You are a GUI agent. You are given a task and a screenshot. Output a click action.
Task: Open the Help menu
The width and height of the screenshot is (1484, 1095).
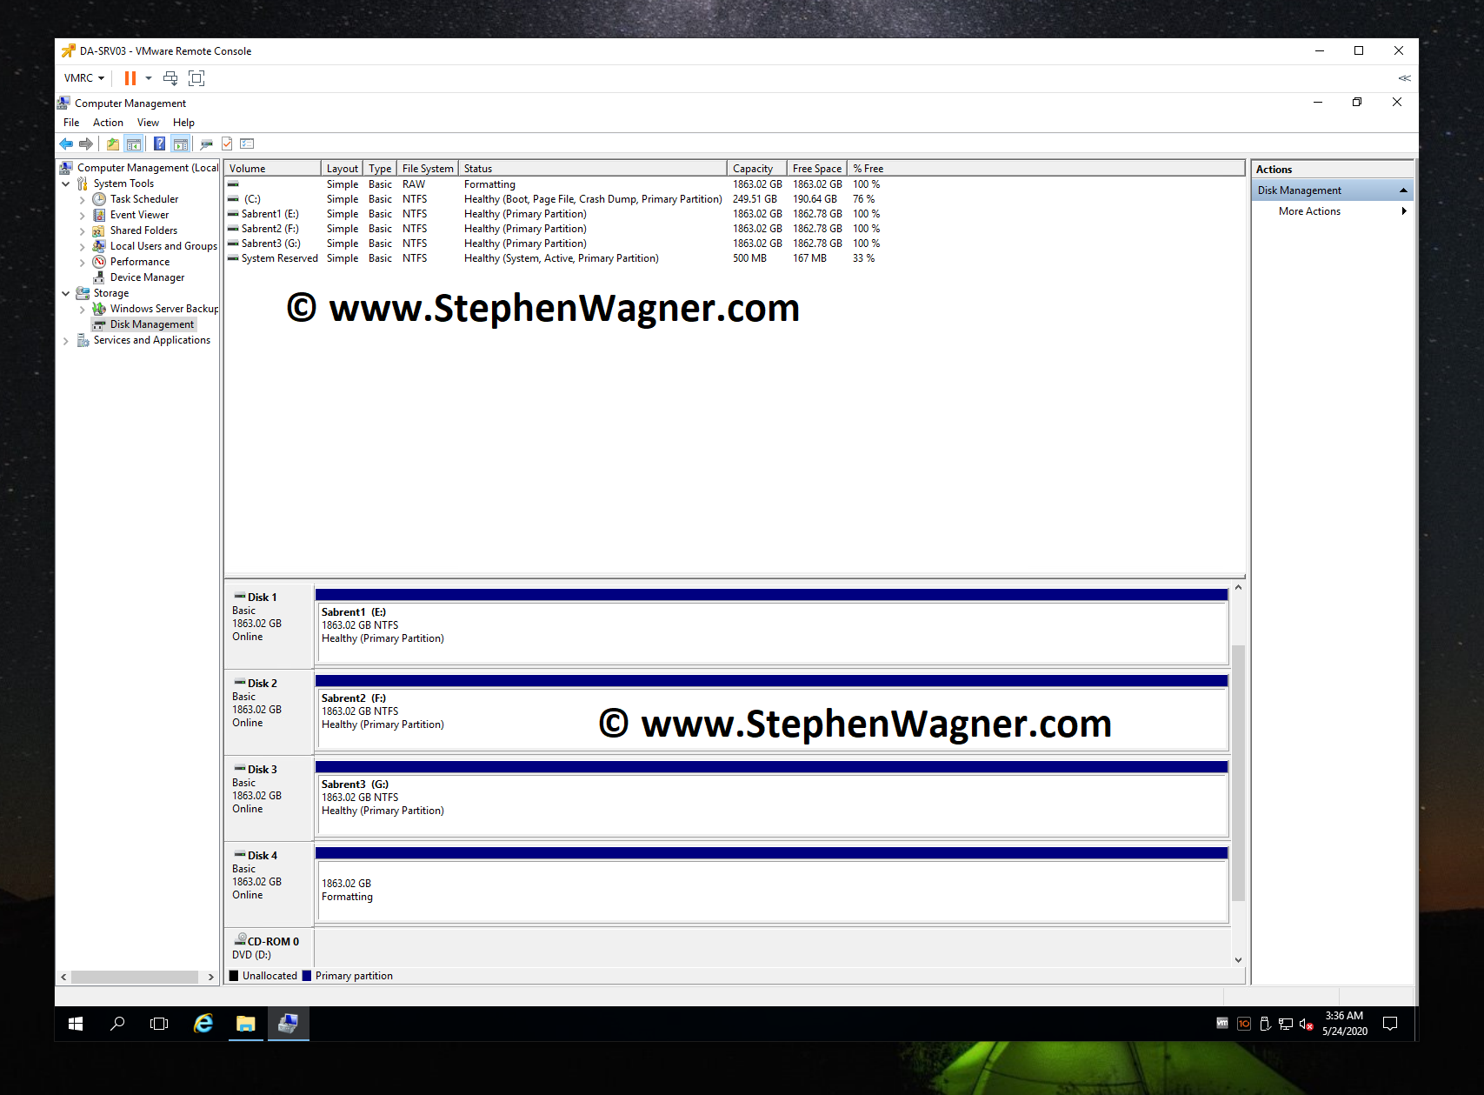(183, 123)
